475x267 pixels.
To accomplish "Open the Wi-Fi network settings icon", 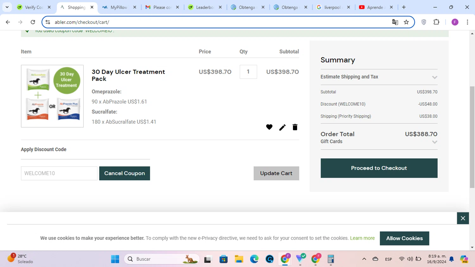I will pyautogui.click(x=402, y=259).
